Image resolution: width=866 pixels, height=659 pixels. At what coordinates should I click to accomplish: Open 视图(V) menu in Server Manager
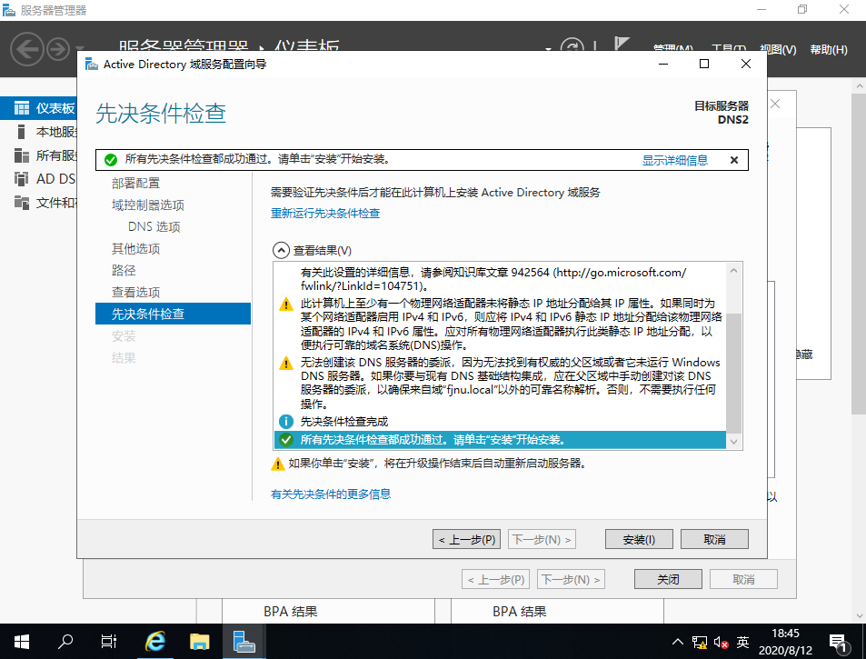point(778,50)
